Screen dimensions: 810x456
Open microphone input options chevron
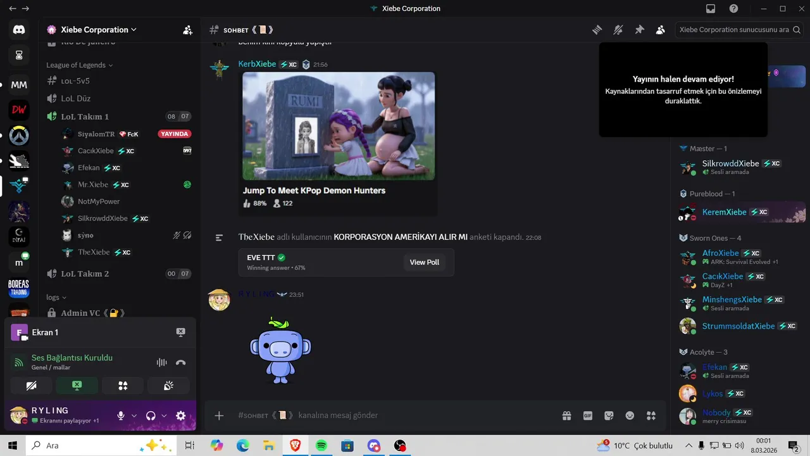pos(134,415)
